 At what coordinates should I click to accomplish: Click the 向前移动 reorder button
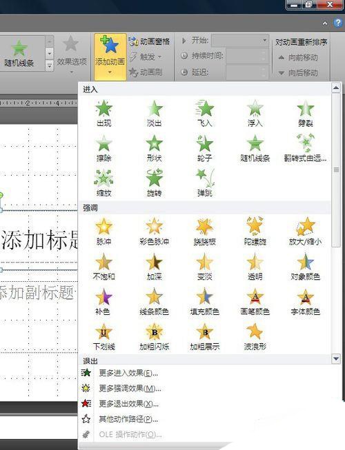click(x=298, y=57)
